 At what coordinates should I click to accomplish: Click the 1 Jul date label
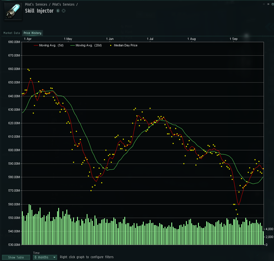tap(150, 39)
